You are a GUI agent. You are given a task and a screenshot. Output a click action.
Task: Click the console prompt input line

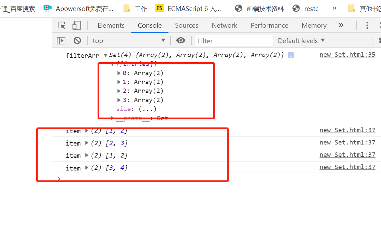point(216,179)
